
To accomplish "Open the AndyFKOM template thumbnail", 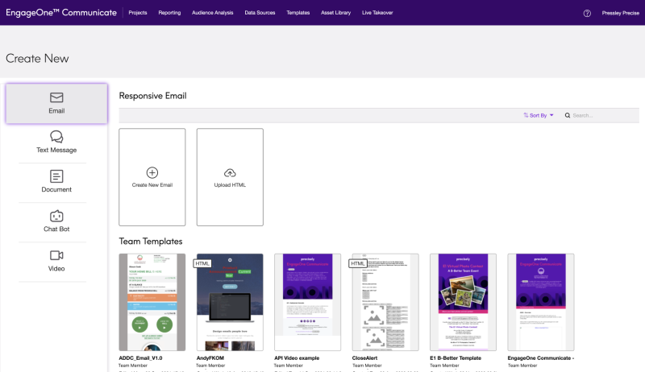I will (230, 302).
